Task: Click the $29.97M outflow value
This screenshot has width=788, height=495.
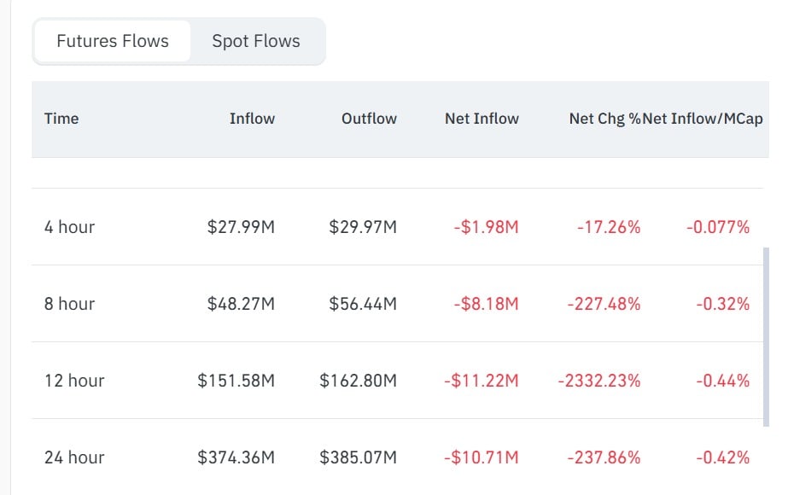Action: tap(363, 227)
